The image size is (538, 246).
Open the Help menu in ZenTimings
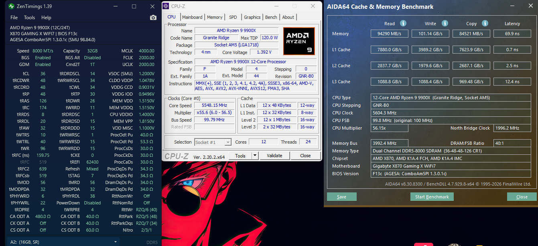[x=46, y=18]
